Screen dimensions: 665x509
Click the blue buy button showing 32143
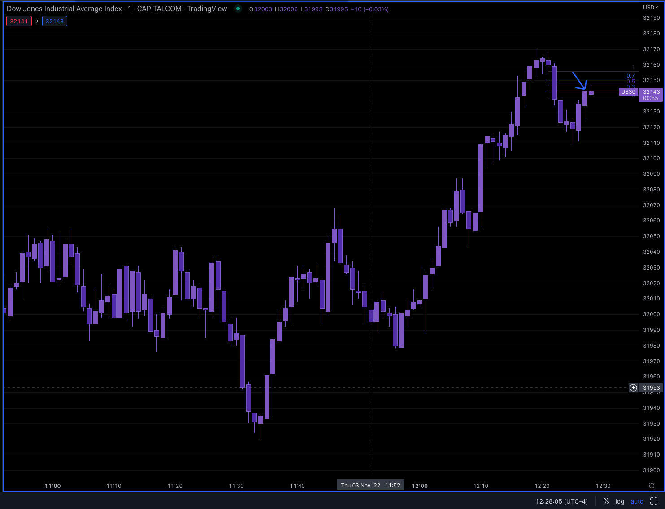coord(54,21)
